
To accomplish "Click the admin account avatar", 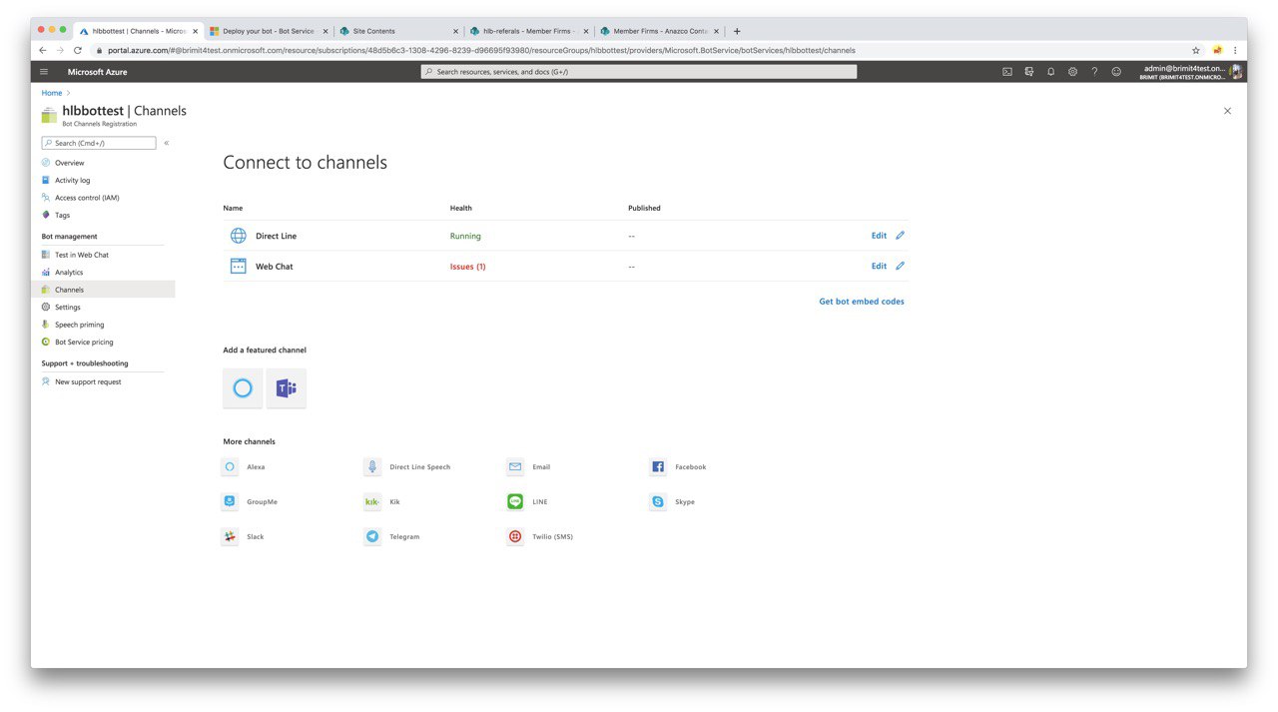I will click(1236, 72).
